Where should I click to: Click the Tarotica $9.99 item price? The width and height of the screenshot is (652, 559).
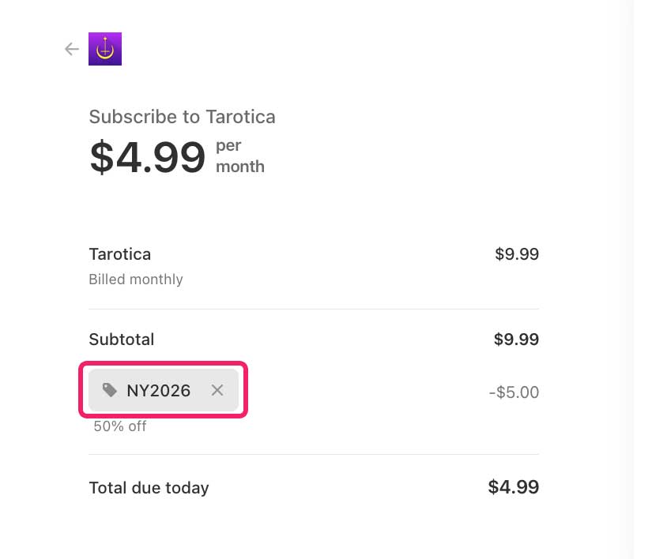(517, 254)
